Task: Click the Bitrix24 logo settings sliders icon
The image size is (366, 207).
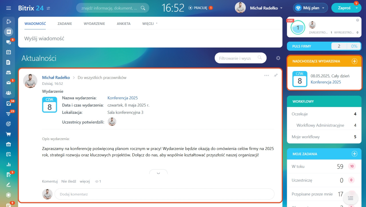Action: click(48, 8)
